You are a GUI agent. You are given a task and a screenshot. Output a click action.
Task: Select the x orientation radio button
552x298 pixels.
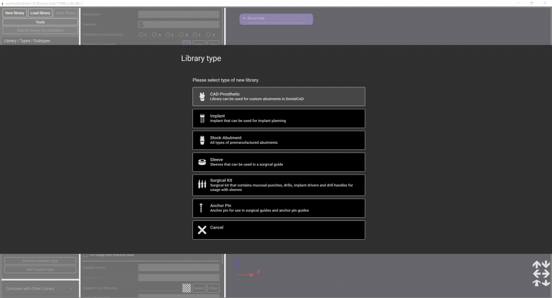click(x=141, y=34)
